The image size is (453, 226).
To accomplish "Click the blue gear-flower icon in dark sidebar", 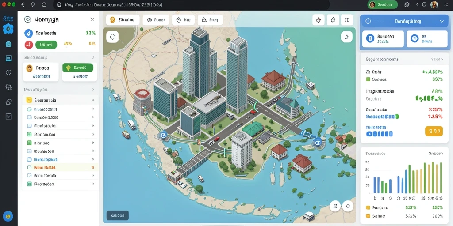I will [x=8, y=29].
